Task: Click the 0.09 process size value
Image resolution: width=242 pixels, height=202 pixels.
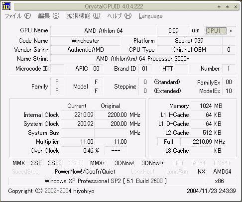Action: (173, 31)
